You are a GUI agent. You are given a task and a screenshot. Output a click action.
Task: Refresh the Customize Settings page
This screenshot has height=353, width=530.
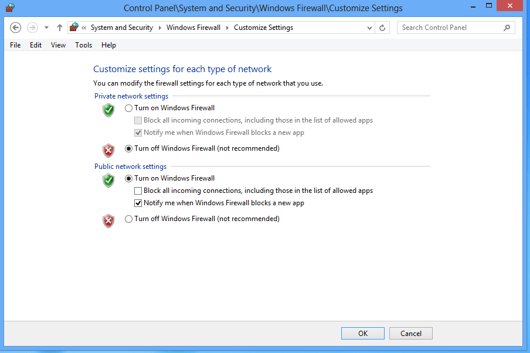pyautogui.click(x=383, y=28)
